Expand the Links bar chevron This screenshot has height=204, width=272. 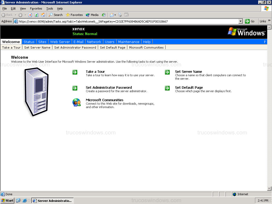click(270, 21)
